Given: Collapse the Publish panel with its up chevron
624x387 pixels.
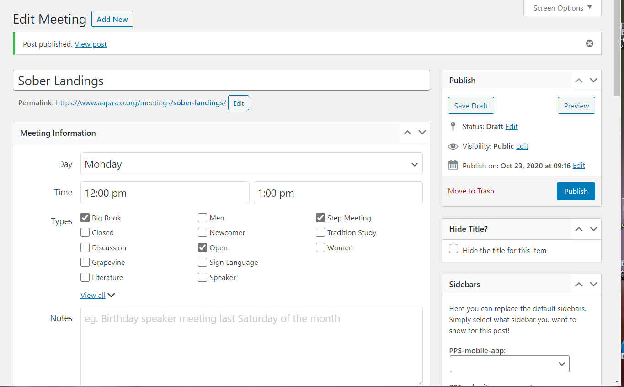Looking at the screenshot, I should pyautogui.click(x=579, y=80).
